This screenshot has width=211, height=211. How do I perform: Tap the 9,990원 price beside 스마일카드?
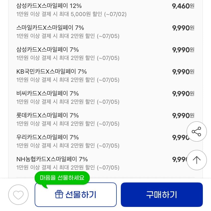point(183,28)
